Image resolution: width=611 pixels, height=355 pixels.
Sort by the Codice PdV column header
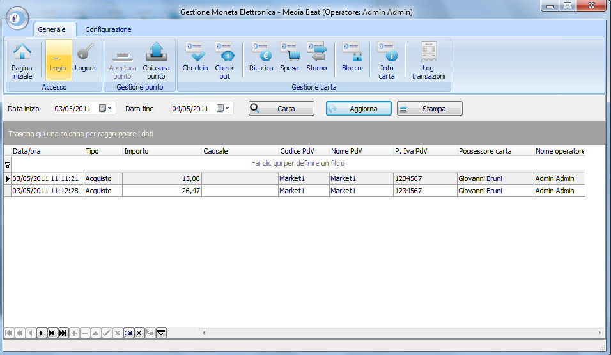tap(304, 152)
